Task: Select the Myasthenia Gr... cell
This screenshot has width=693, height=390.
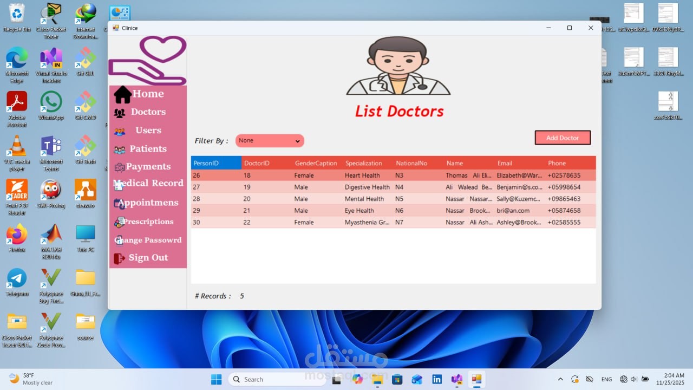Action: [x=367, y=223]
